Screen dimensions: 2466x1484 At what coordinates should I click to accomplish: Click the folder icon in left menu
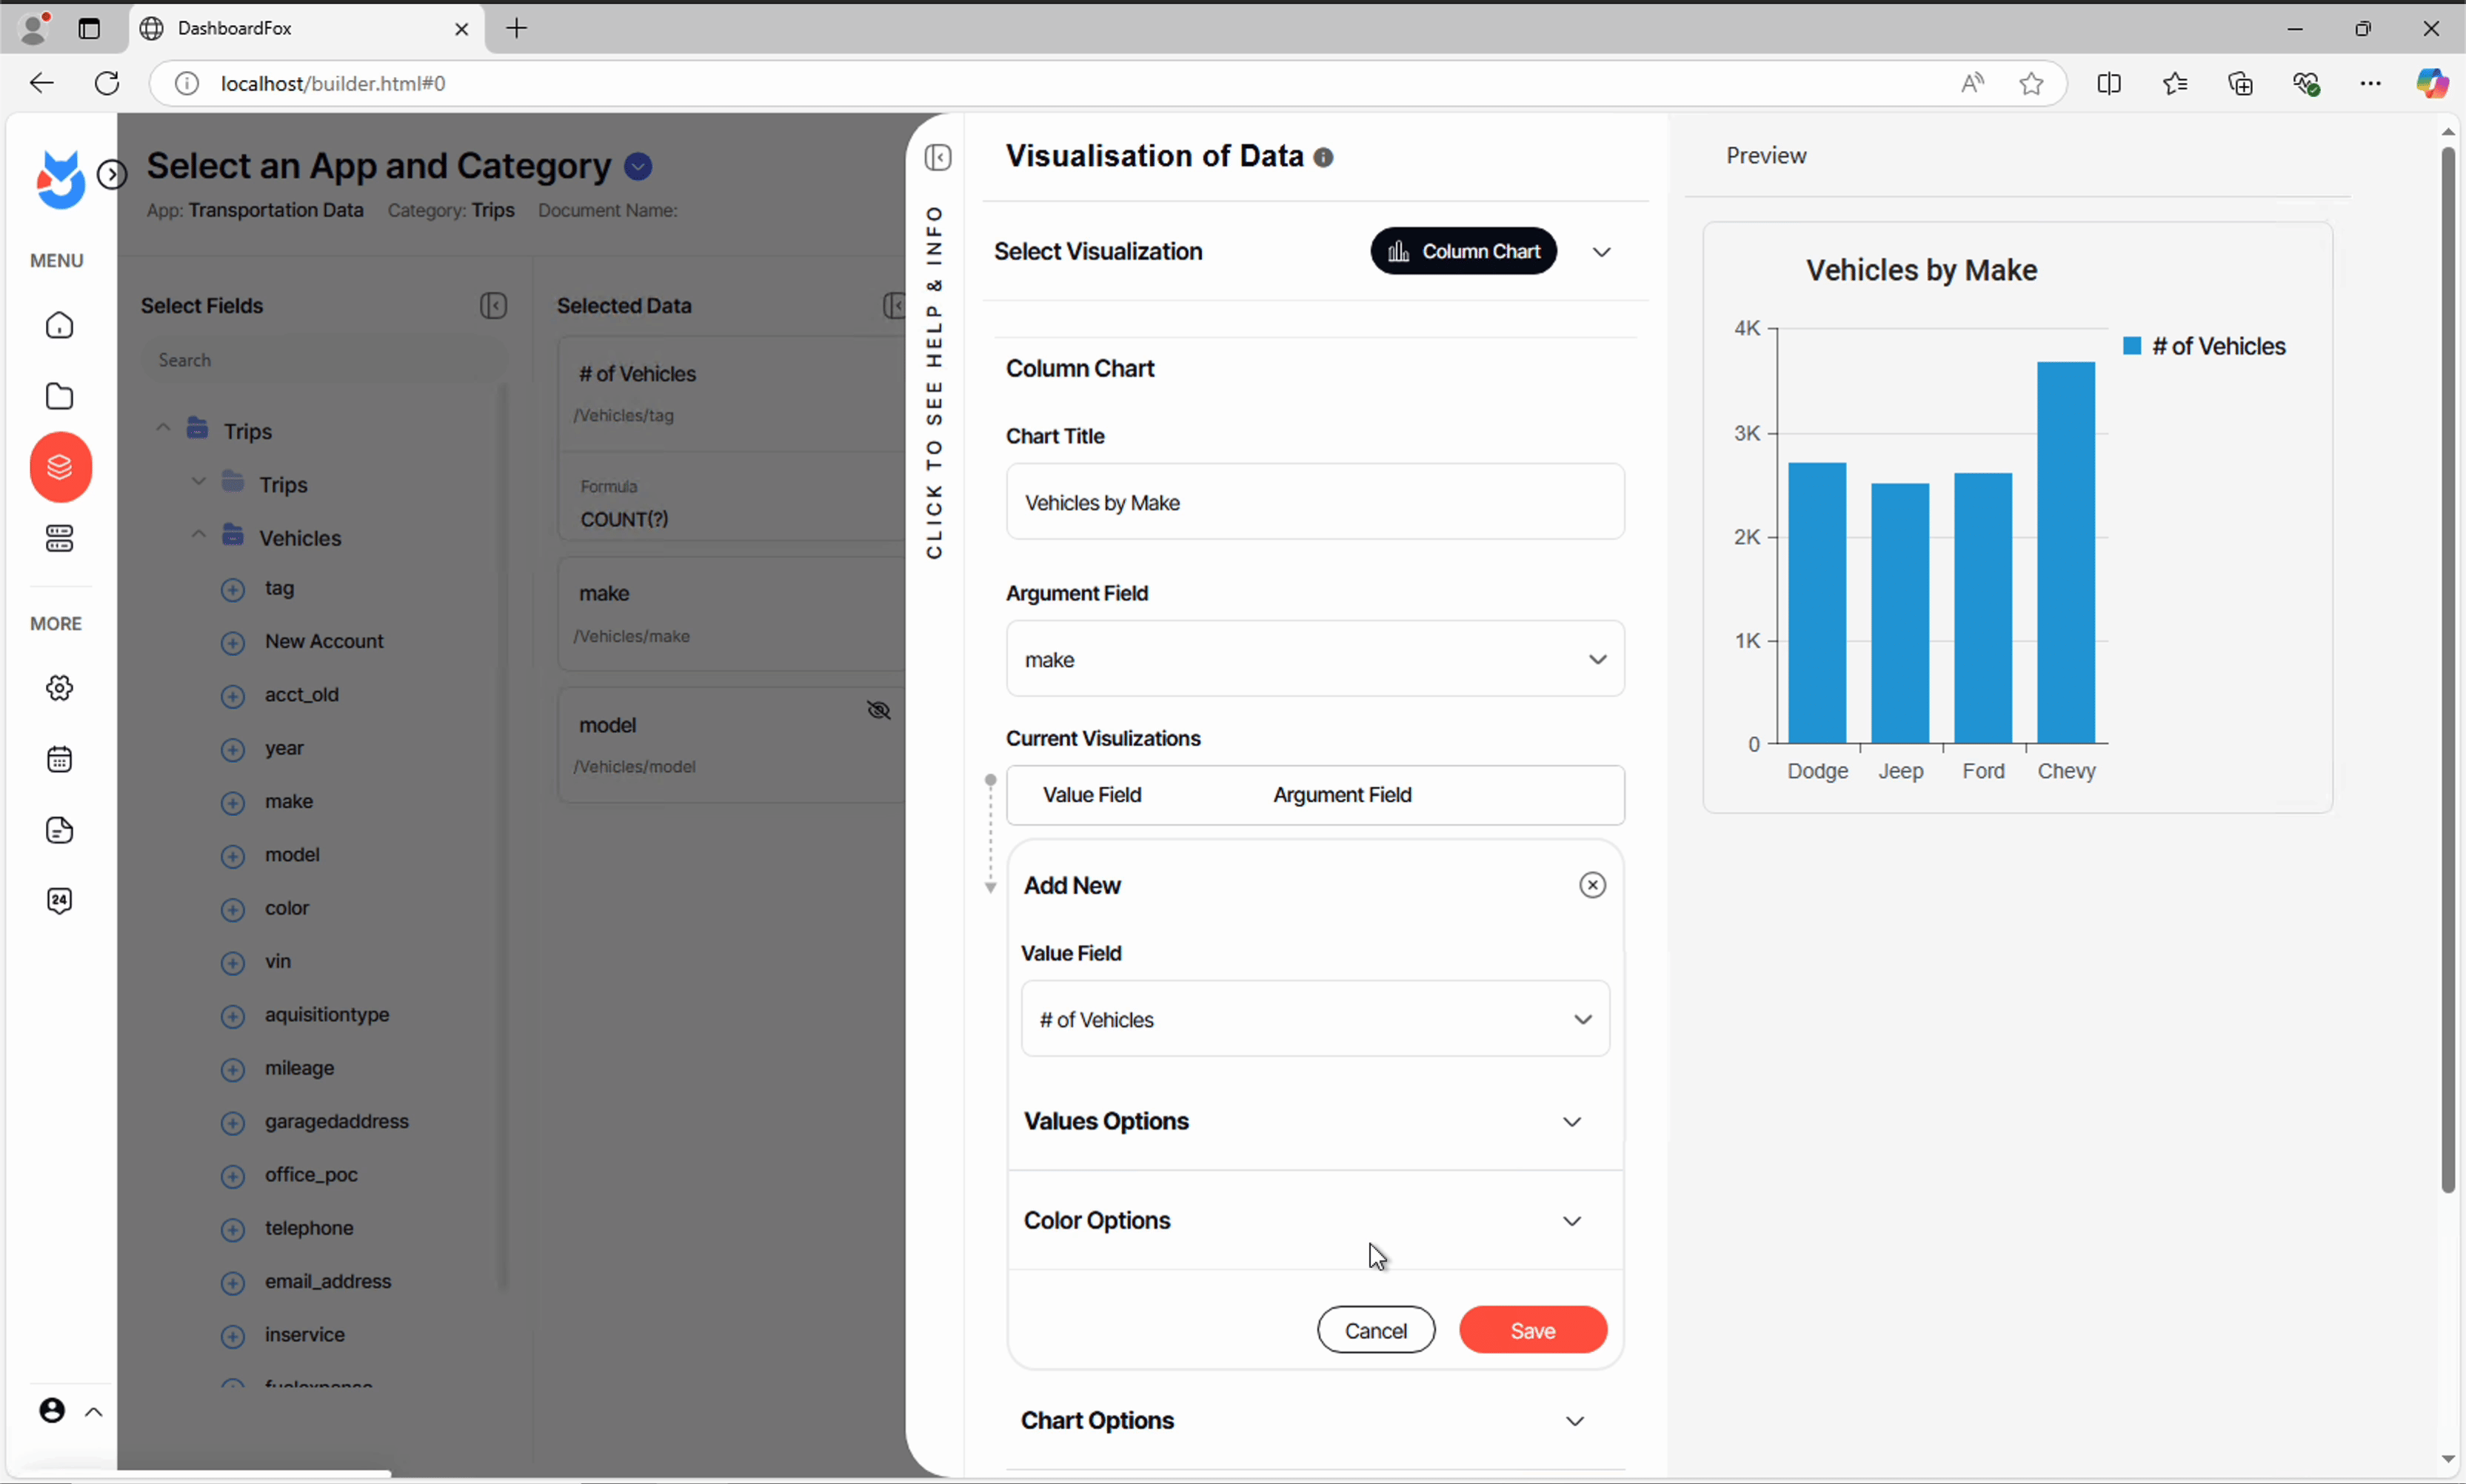[60, 396]
